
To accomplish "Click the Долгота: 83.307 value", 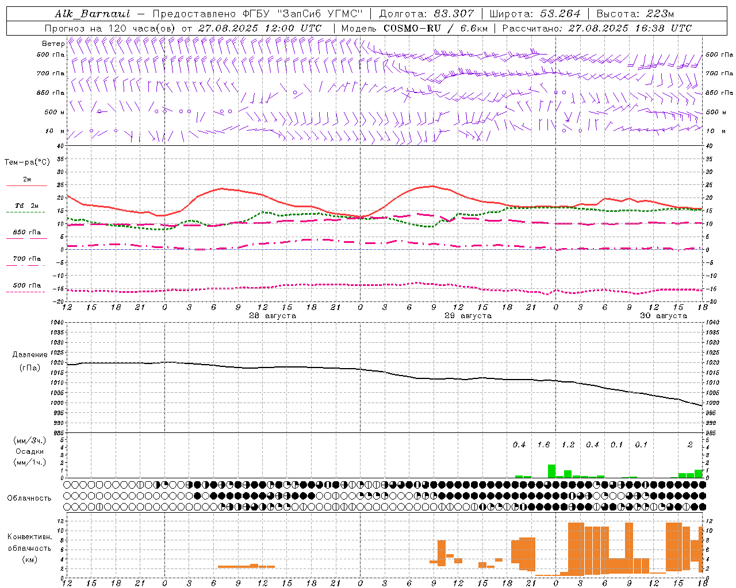I will [427, 14].
